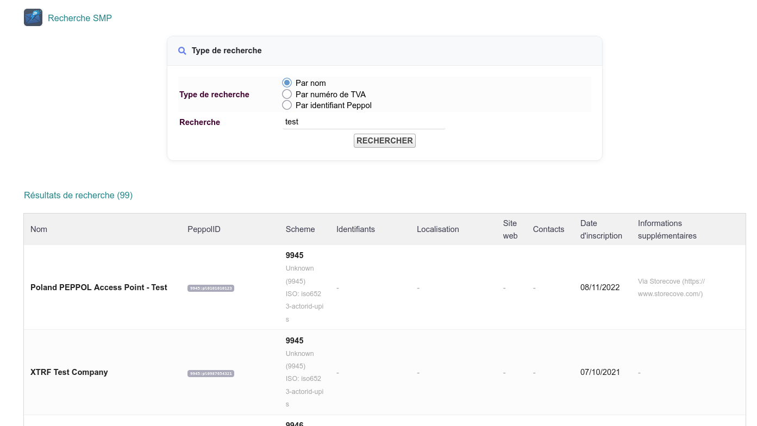Focus the Recherche text input field
Screen dimensions: 757x426
tap(363, 122)
